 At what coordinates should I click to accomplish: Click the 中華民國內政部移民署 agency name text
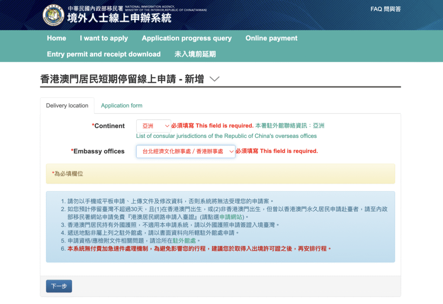[95, 9]
